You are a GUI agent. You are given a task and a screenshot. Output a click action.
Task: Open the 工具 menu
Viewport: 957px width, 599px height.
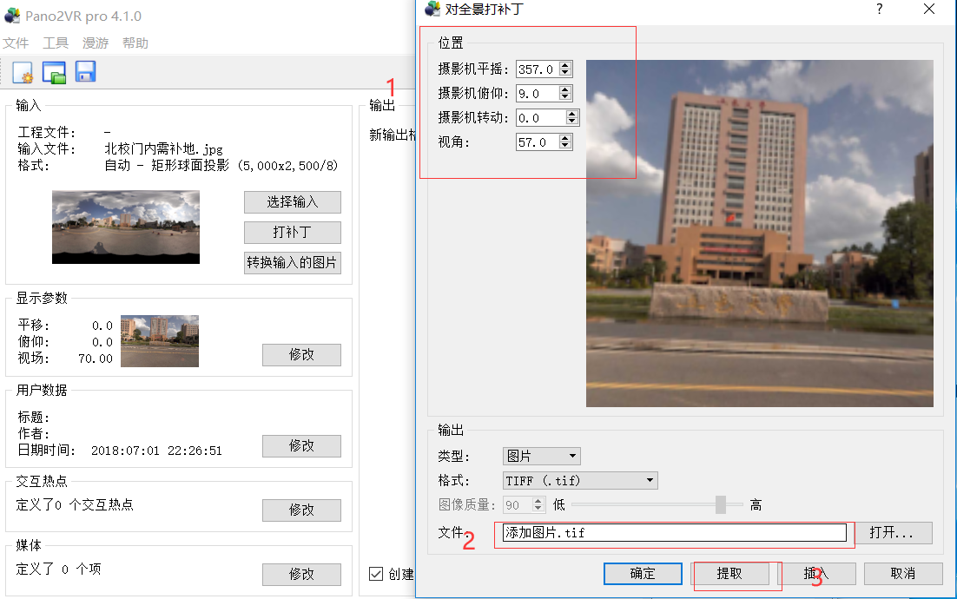point(56,43)
